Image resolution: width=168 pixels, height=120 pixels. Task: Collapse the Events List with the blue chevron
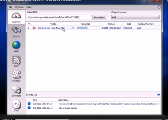158,95
